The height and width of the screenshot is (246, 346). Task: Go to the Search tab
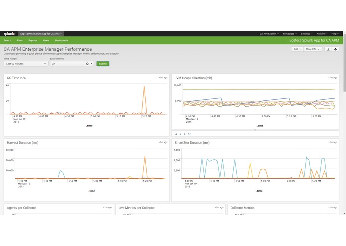7,41
